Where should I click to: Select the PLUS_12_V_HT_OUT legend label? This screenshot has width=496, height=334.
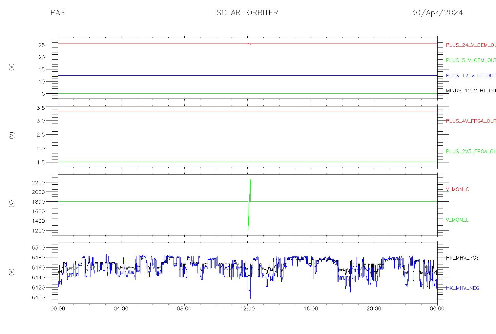[x=471, y=75]
